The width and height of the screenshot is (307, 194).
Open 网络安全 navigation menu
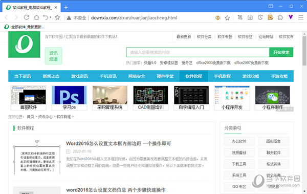(x=137, y=76)
